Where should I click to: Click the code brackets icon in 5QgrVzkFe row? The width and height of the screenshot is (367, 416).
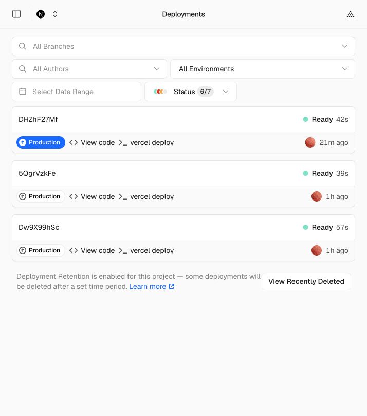point(74,196)
